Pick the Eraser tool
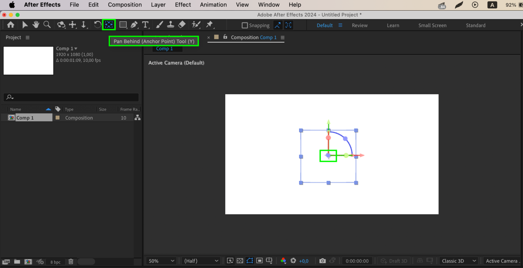The image size is (523, 268). (x=182, y=25)
